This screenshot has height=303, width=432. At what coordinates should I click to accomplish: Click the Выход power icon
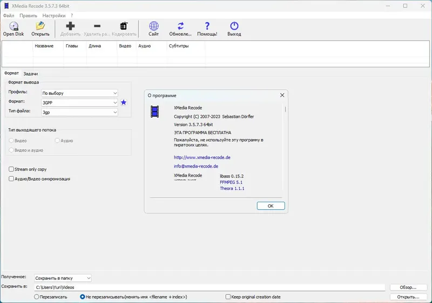[234, 26]
